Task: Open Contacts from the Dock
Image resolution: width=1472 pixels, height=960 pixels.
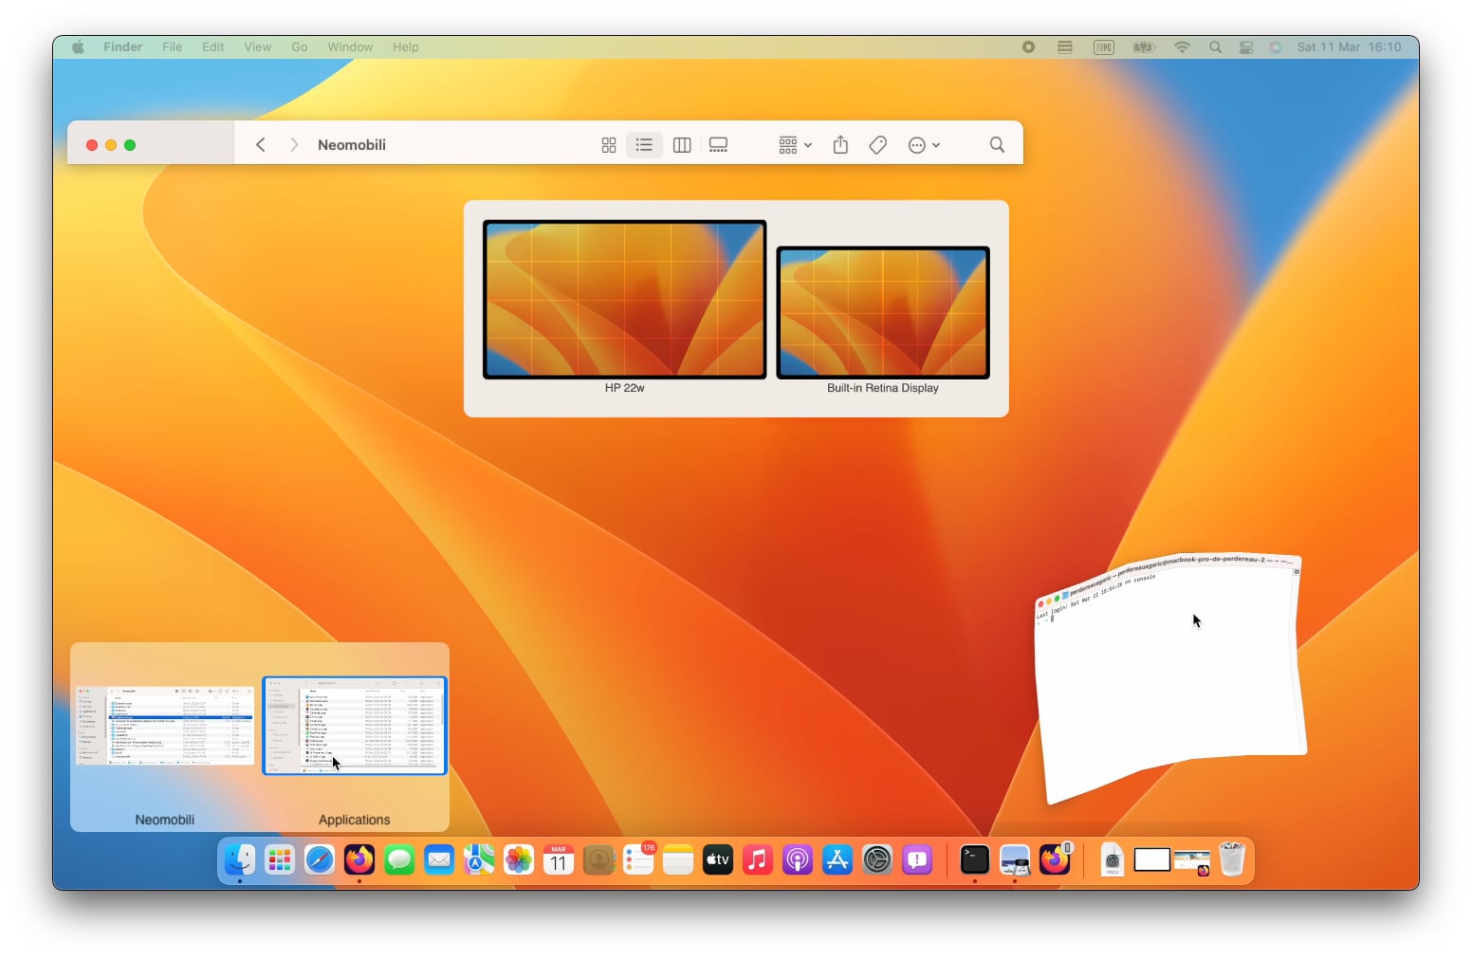Action: [x=598, y=860]
